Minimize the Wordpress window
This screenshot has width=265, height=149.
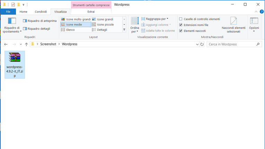[232, 5]
